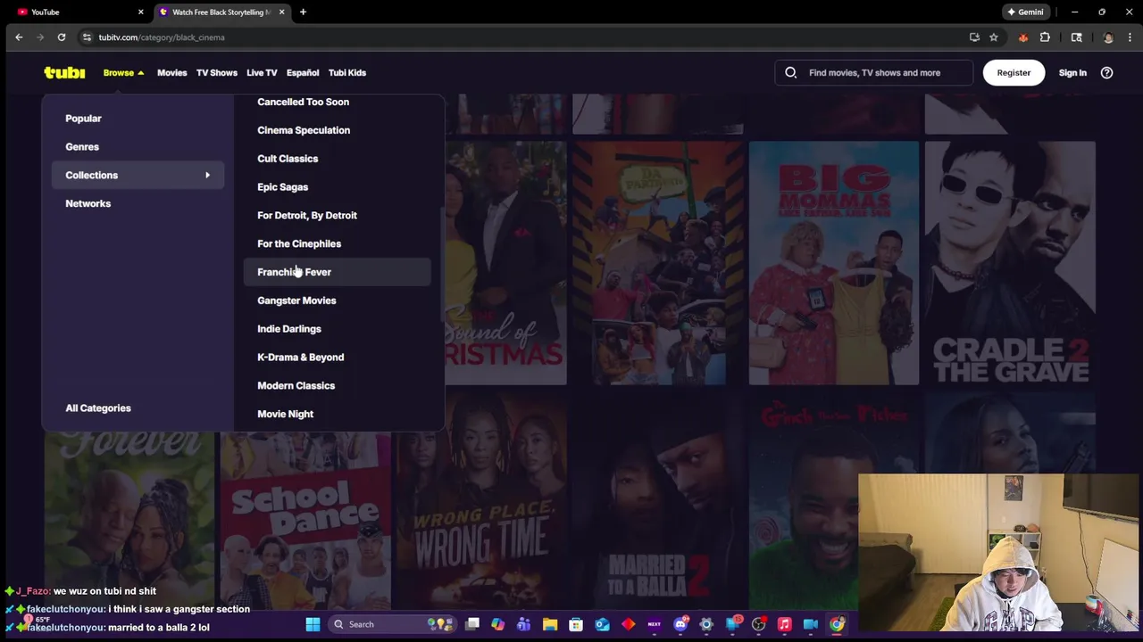The width and height of the screenshot is (1143, 642).
Task: Open Apple Music from the taskbar
Action: (x=784, y=624)
